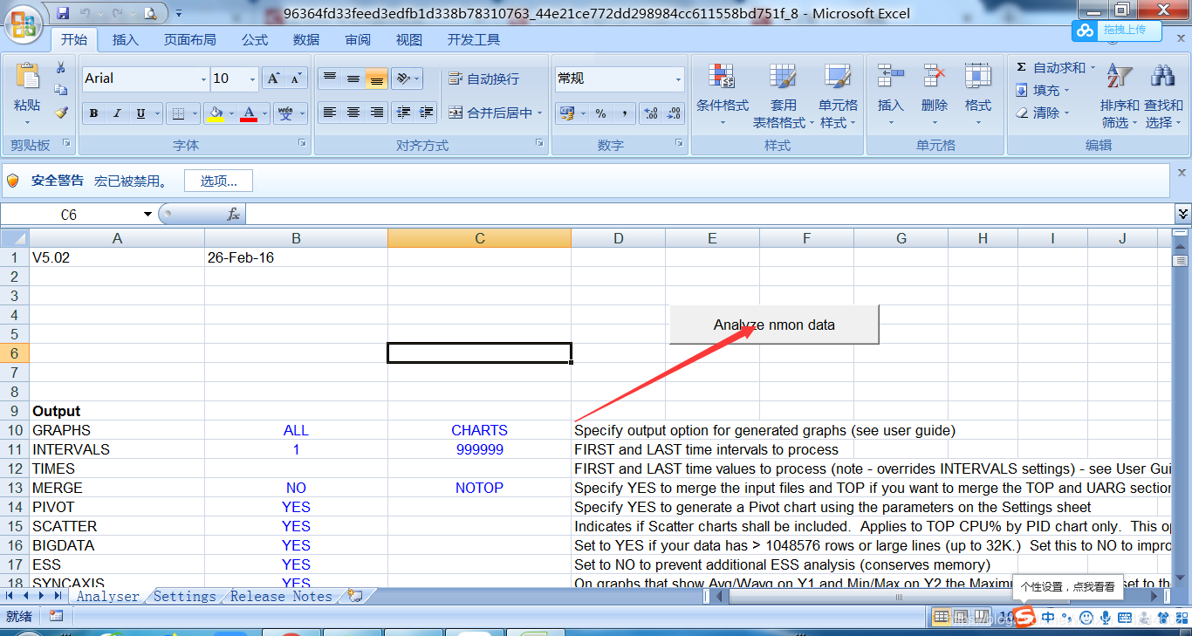1192x636 pixels.
Task: Click the phonetic guide (wén) icon
Action: [x=286, y=113]
